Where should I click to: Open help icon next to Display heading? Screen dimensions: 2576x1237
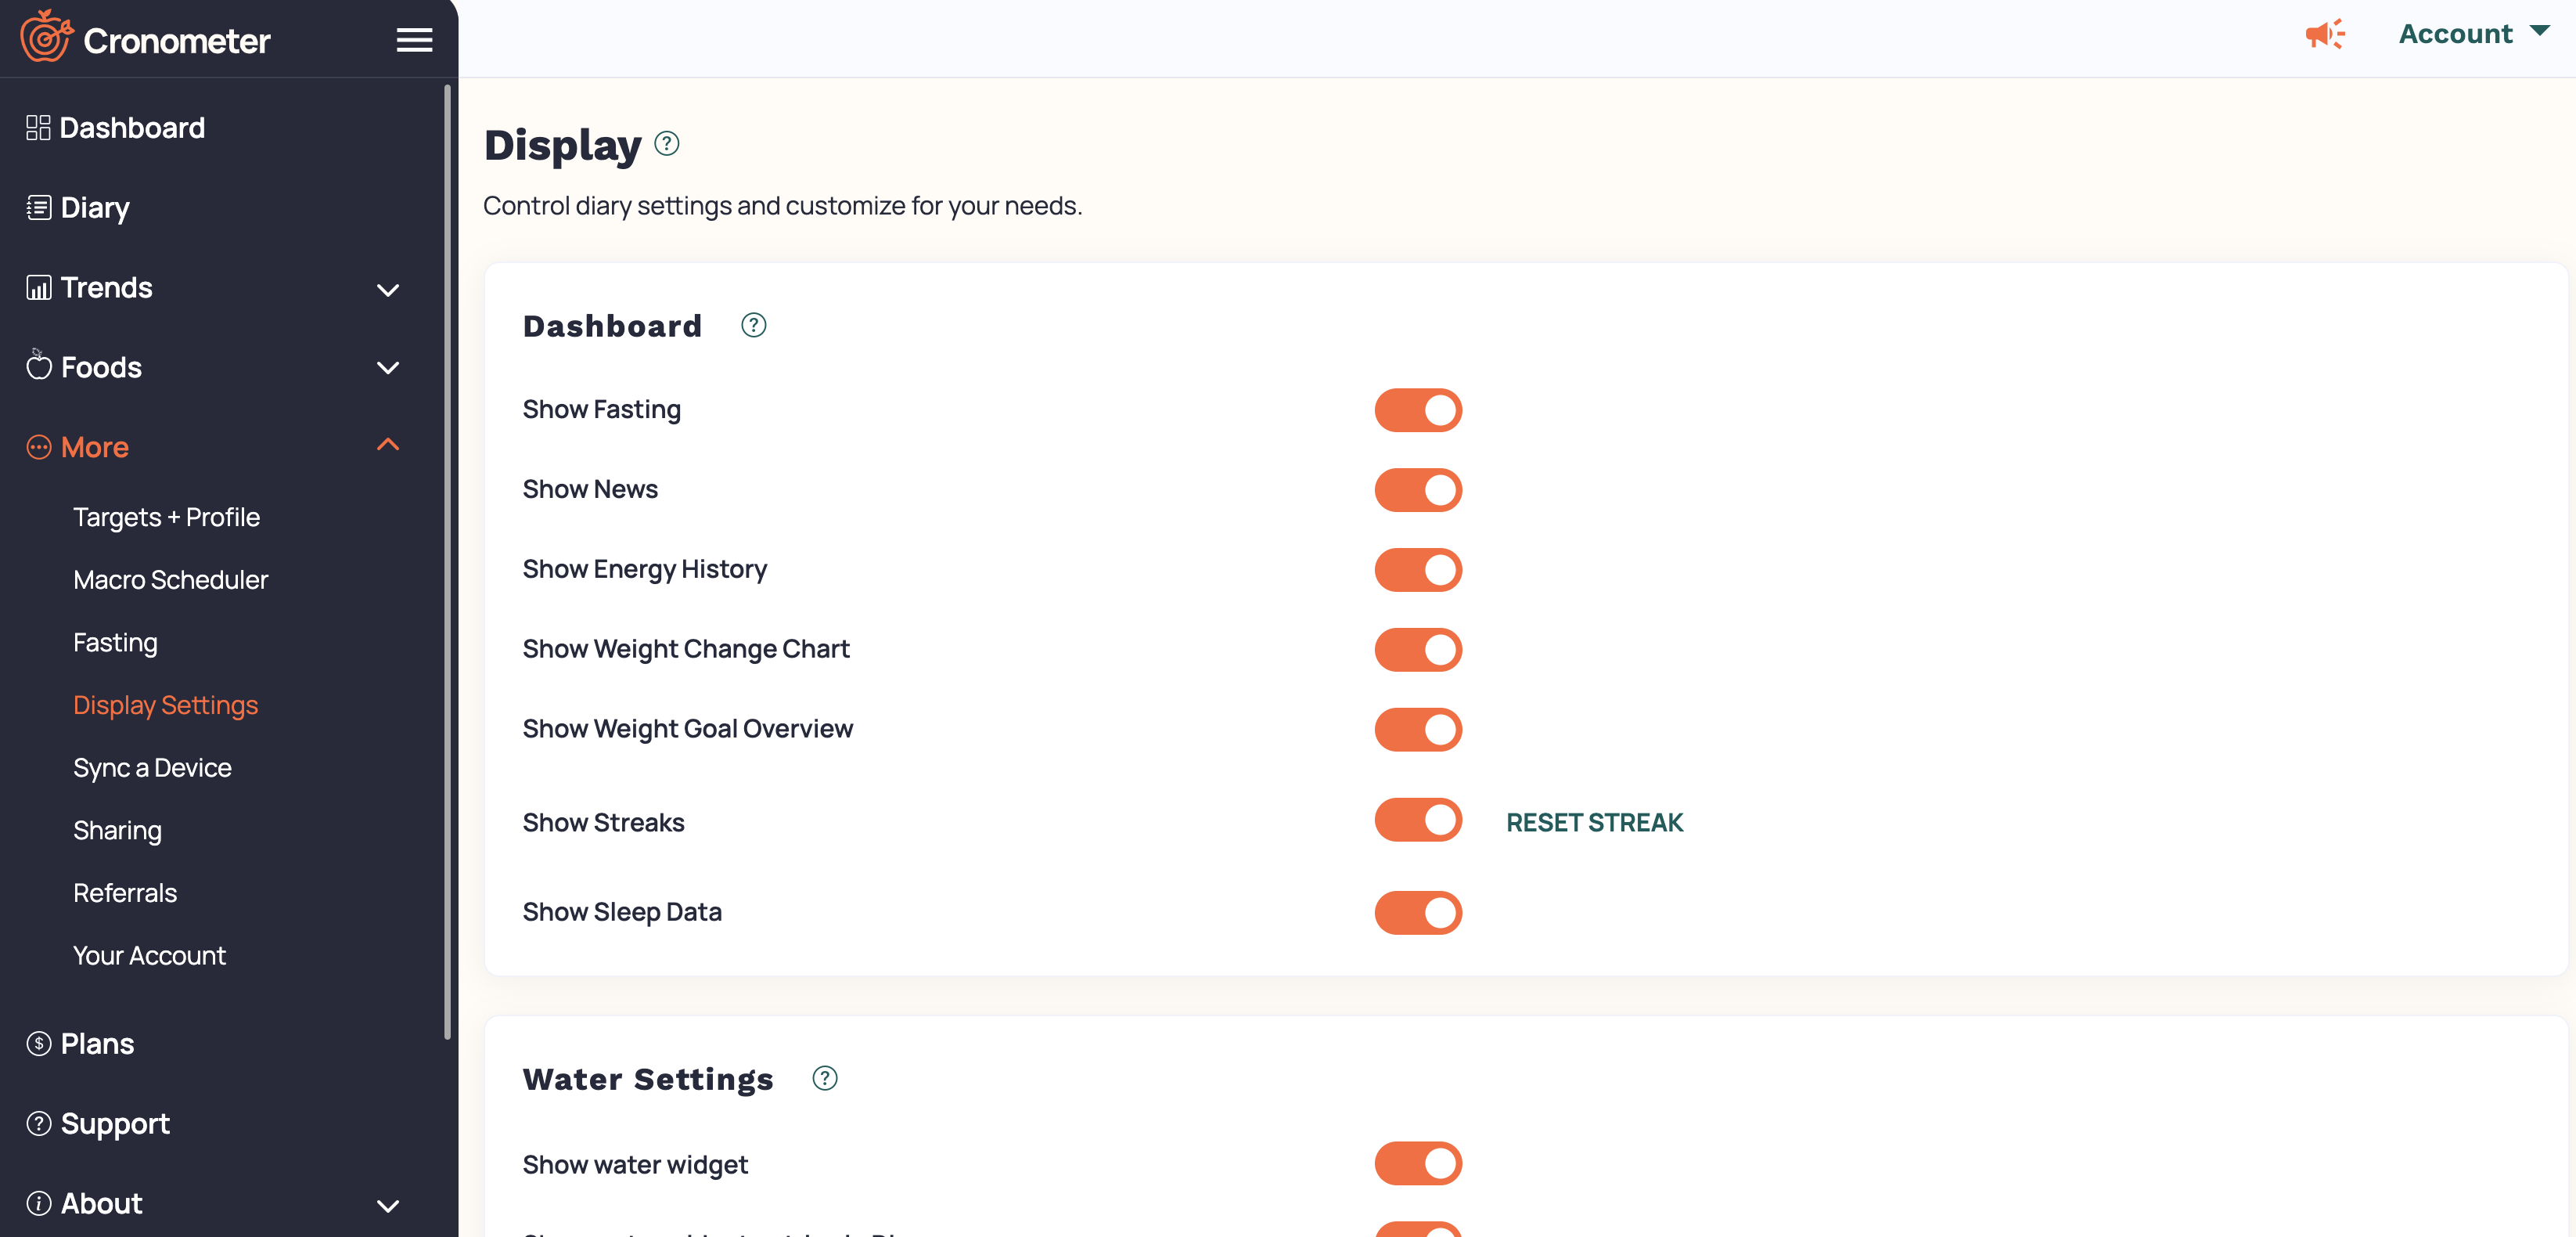pyautogui.click(x=667, y=144)
